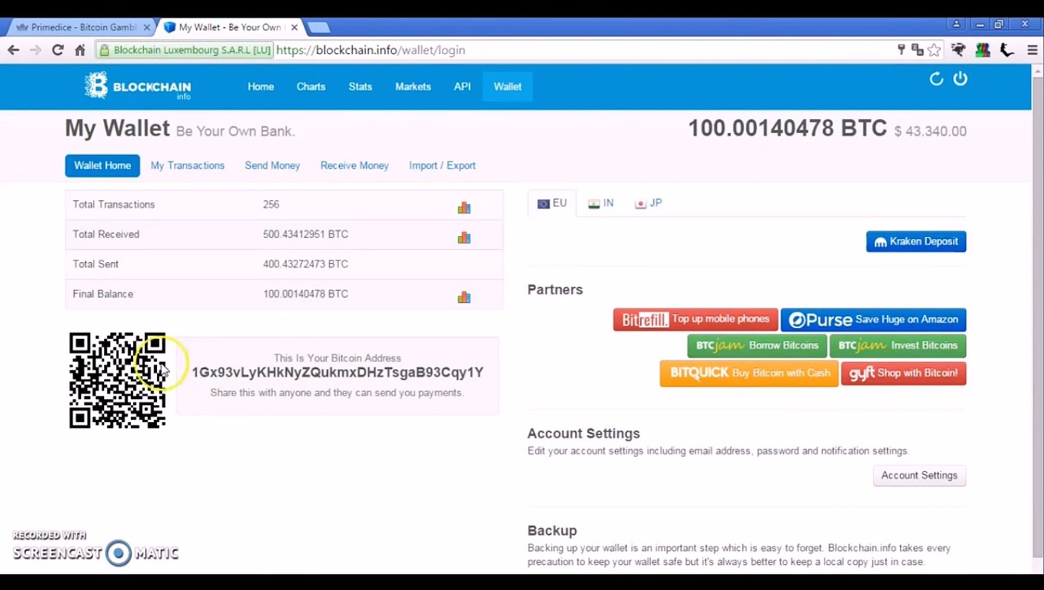Screen dimensions: 1044x590
Task: Click the BTCjam Borrow Bitcoins banner
Action: (757, 346)
